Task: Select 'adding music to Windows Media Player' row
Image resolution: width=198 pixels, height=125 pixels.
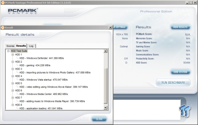Action: tap(52, 101)
